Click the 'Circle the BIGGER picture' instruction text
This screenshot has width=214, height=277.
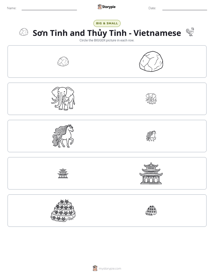[x=107, y=40]
